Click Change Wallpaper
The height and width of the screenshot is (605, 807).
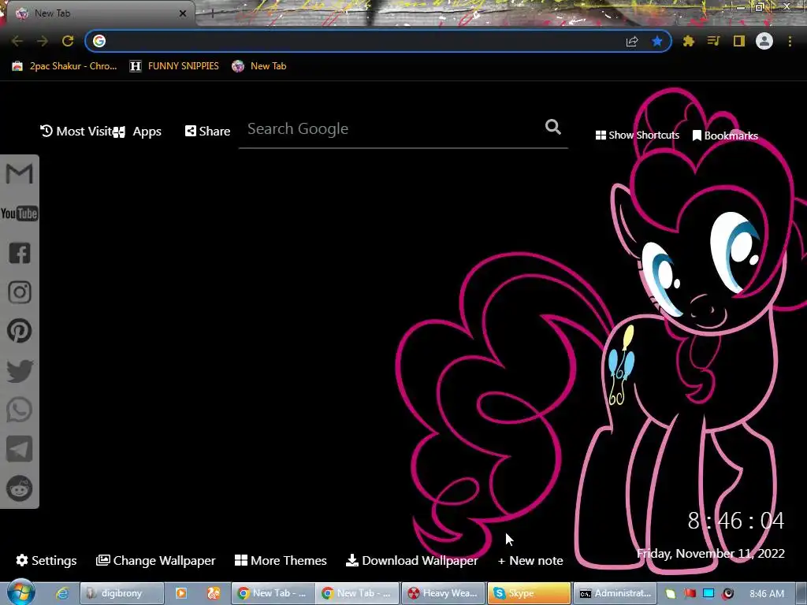tap(155, 560)
